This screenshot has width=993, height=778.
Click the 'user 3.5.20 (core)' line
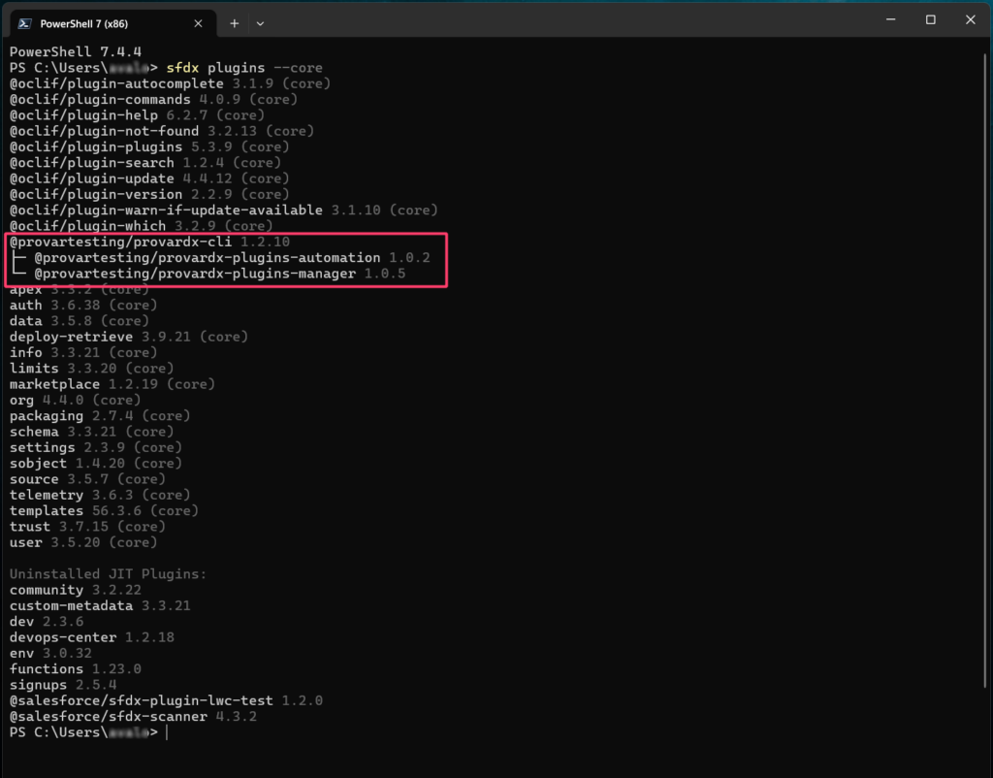[83, 543]
